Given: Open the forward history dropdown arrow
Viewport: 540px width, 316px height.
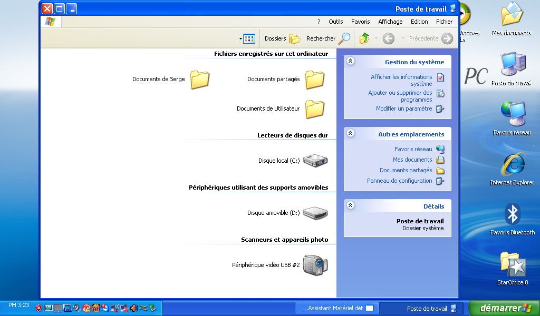Looking at the screenshot, I should [376, 38].
